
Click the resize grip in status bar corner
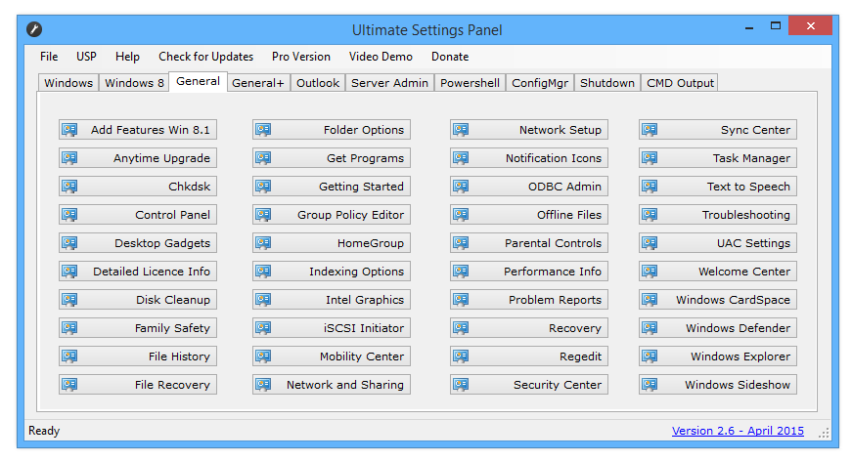click(830, 433)
